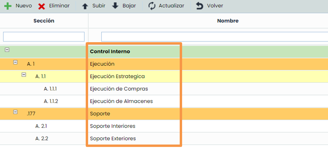
Task: Collapse the .177 Soporte section
Action: (x=15, y=112)
